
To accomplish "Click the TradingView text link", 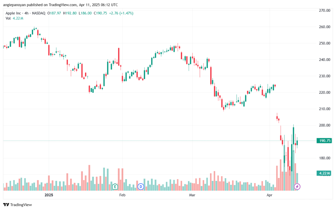I will (21, 205).
